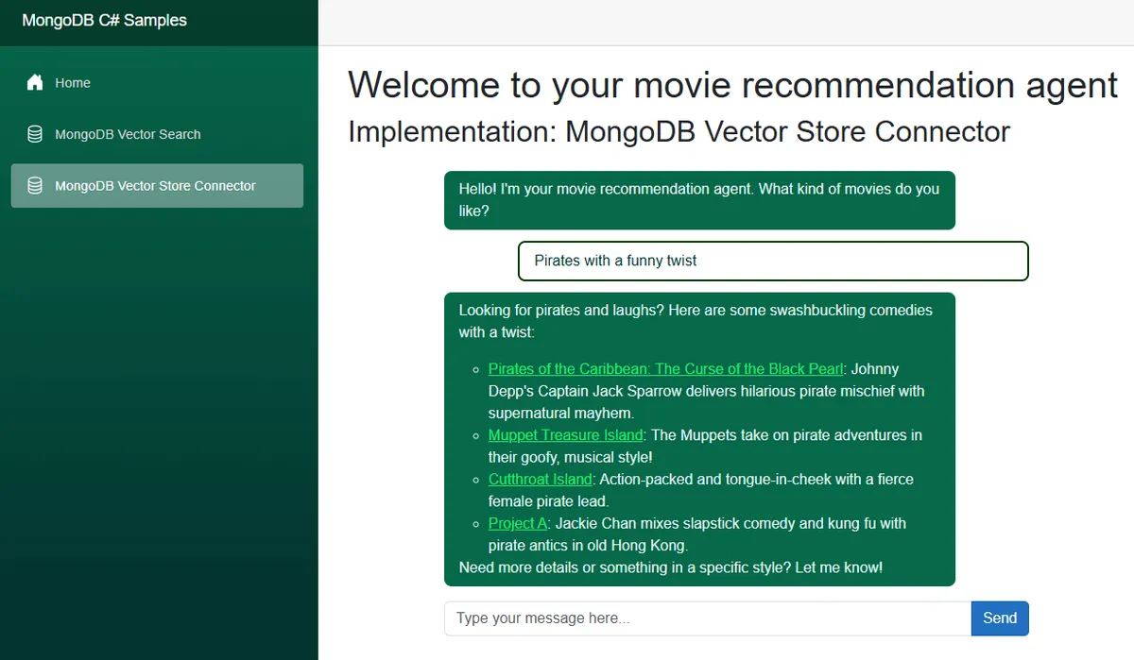Image resolution: width=1134 pixels, height=660 pixels.
Task: Click the database icon beside Vector Store Connector
Action: point(35,186)
